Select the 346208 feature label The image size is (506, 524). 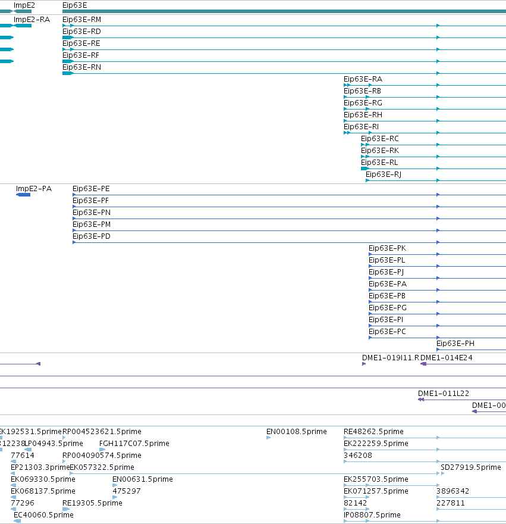click(x=358, y=456)
